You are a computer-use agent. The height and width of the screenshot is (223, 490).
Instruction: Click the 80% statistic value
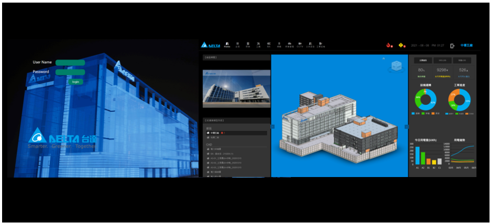point(421,70)
